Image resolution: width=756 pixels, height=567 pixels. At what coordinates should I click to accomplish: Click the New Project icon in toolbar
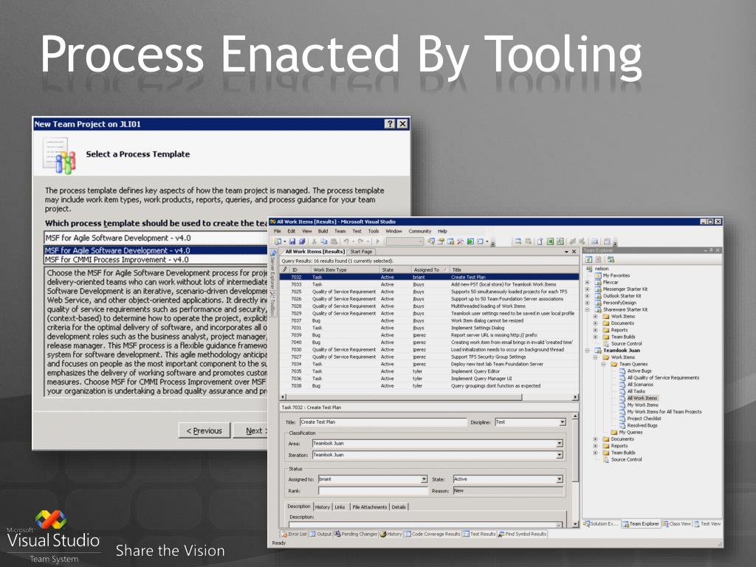278,241
